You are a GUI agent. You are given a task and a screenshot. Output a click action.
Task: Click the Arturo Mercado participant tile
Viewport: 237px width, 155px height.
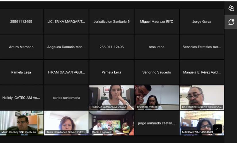point(22,47)
